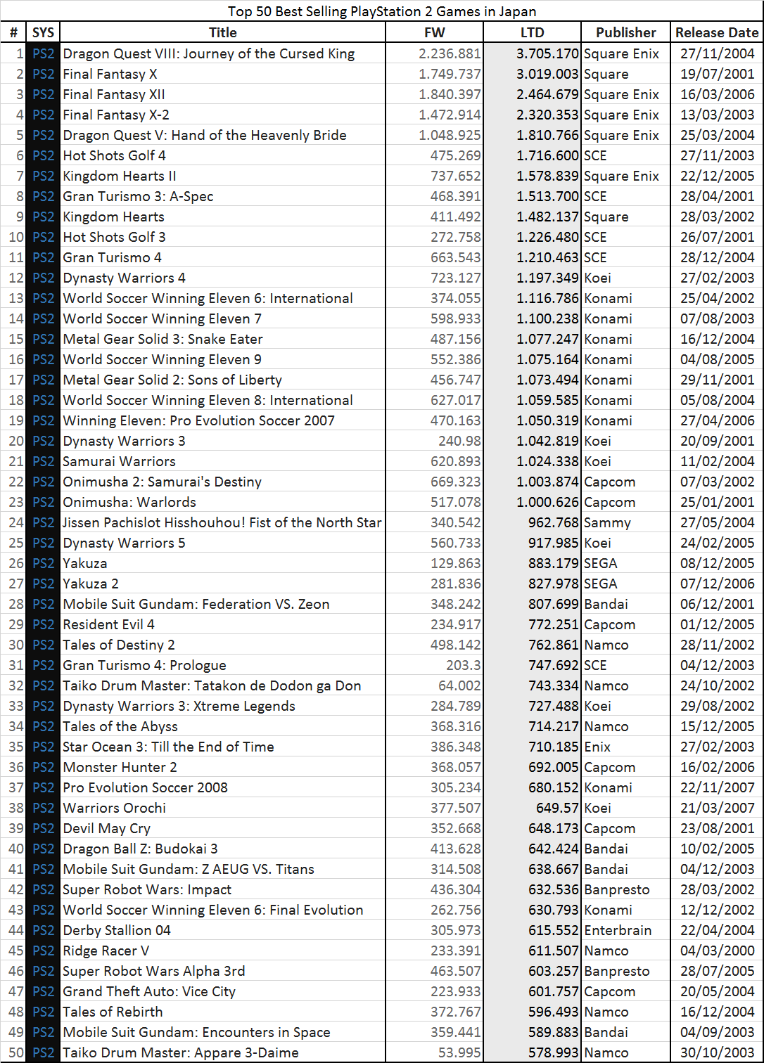The image size is (764, 1063).
Task: Click release date 30/10/2003
Action: click(x=717, y=1052)
